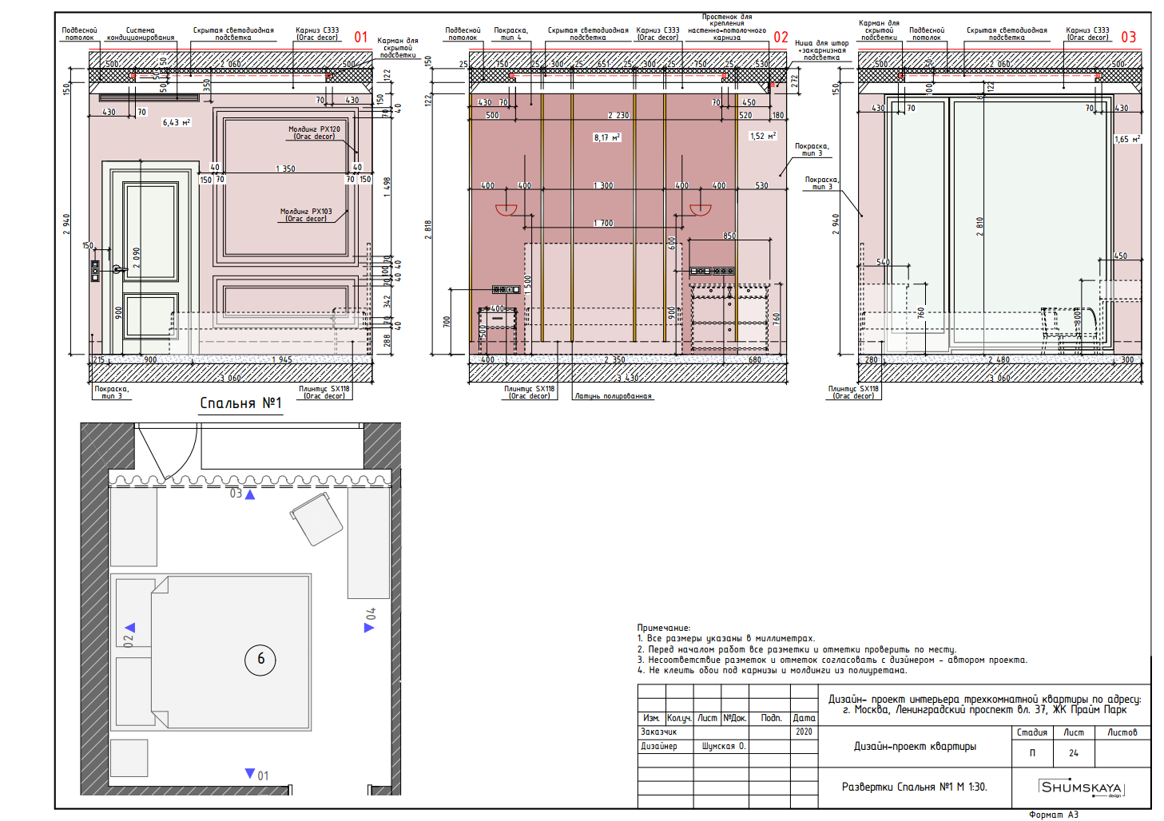Screen dimensions: 1164x821
Task: Click the blue 03 view marker triangle in floor plan
Action: (250, 495)
